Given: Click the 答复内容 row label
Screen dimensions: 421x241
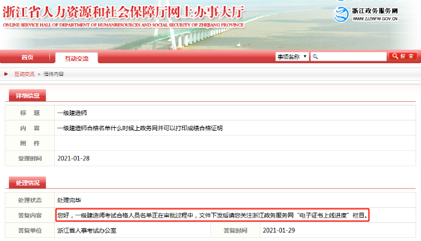Looking at the screenshot, I should [x=30, y=215].
